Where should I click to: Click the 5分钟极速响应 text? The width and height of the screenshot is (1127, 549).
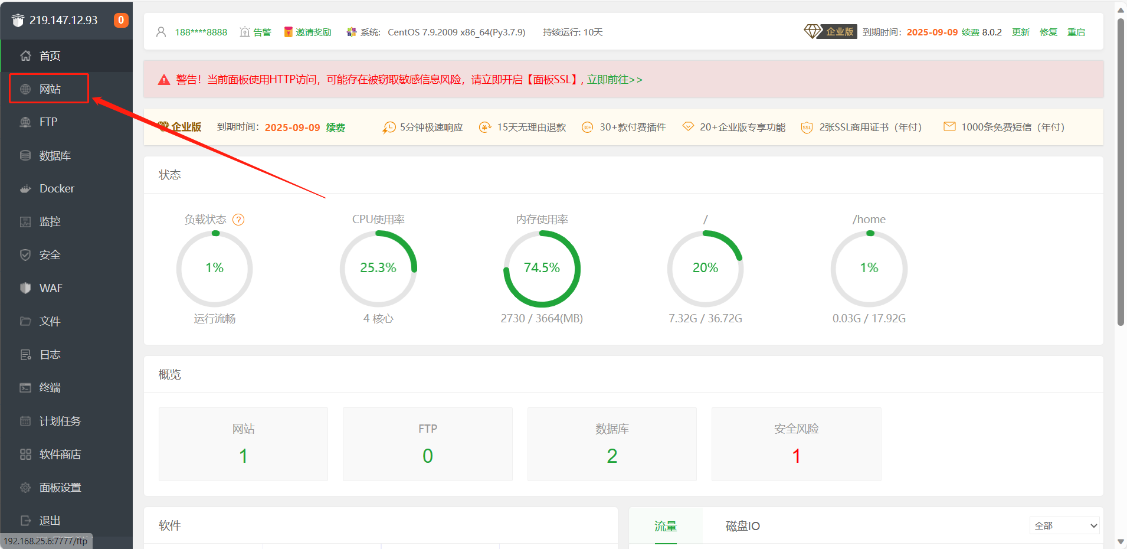[431, 128]
